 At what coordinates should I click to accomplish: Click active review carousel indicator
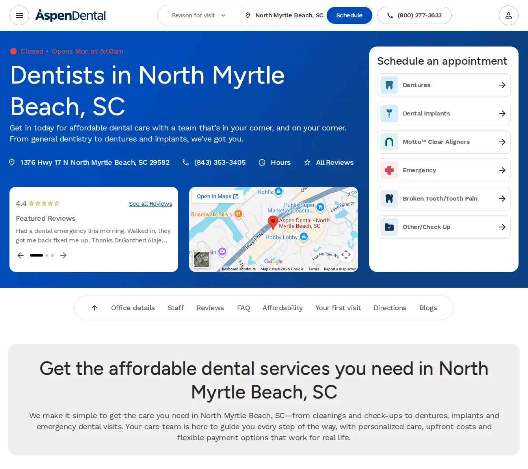[x=36, y=255]
